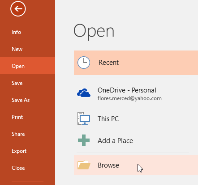Image resolution: width=198 pixels, height=185 pixels.
Task: Click the back arrow circle icon
Action: [x=18, y=8]
